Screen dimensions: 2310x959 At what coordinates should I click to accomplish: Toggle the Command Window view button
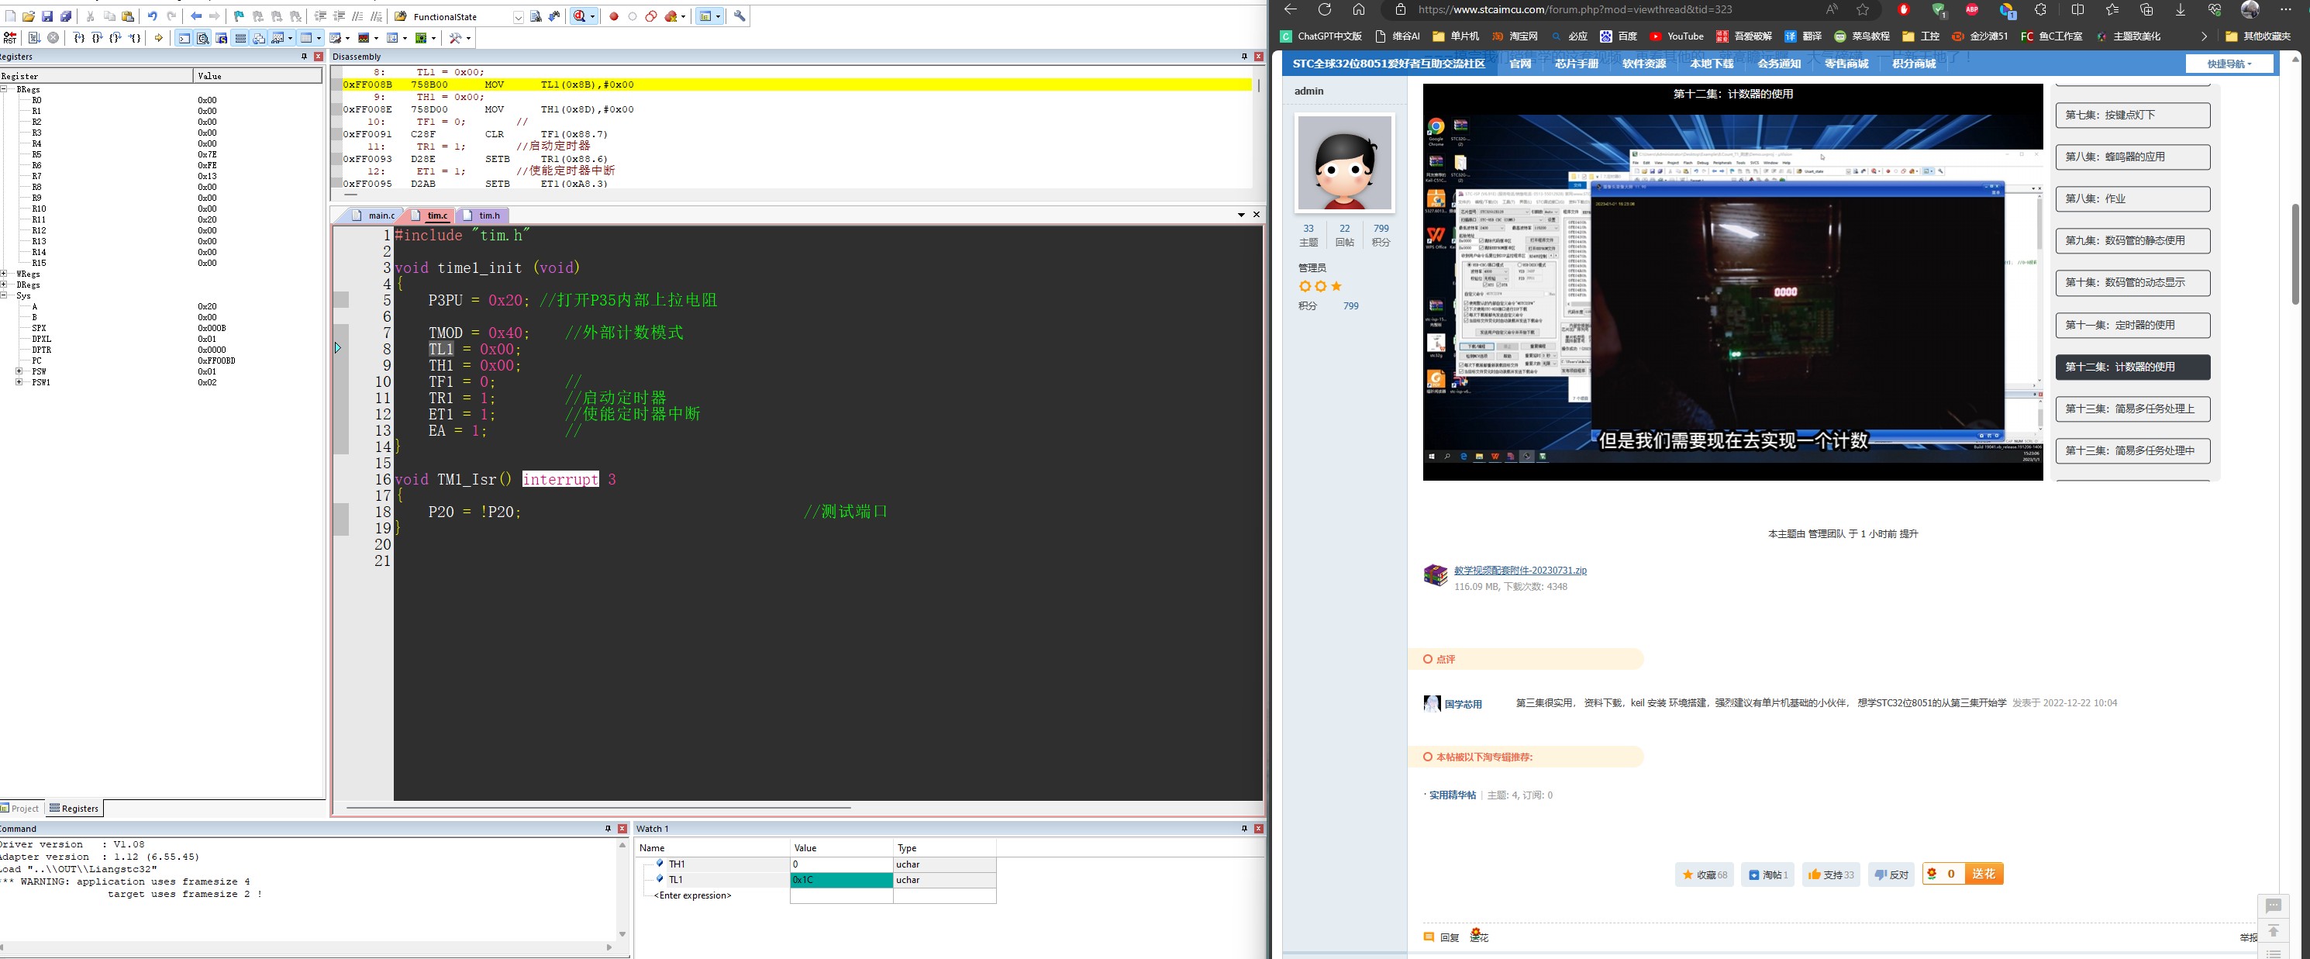tap(184, 38)
